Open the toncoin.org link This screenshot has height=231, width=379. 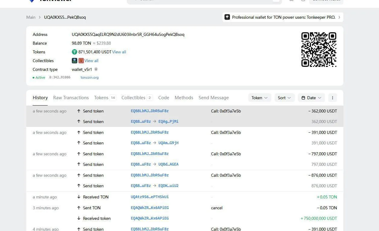(x=90, y=78)
